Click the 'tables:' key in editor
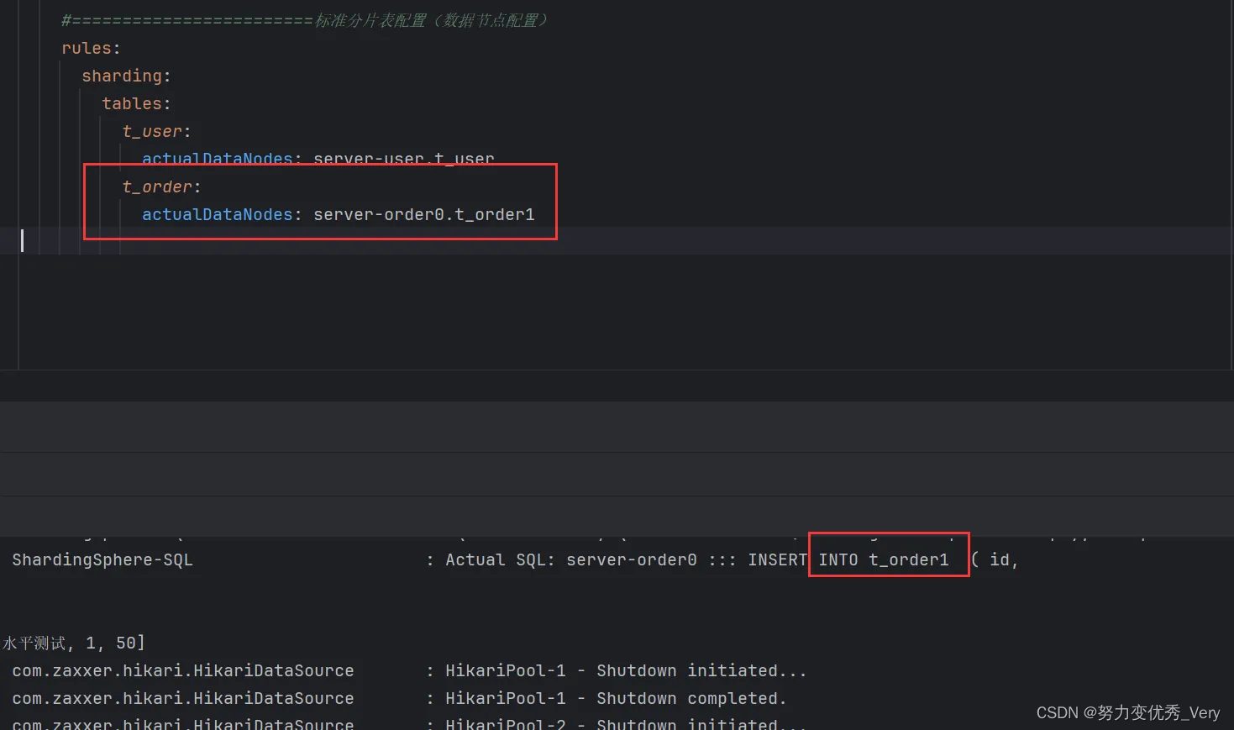Viewport: 1234px width, 730px height. (136, 103)
